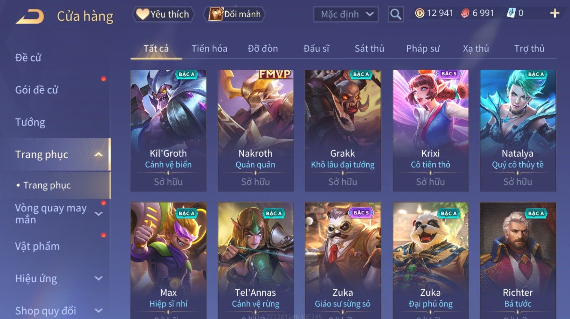Switch to the Tiến hóa tab
The width and height of the screenshot is (570, 319).
coord(209,49)
